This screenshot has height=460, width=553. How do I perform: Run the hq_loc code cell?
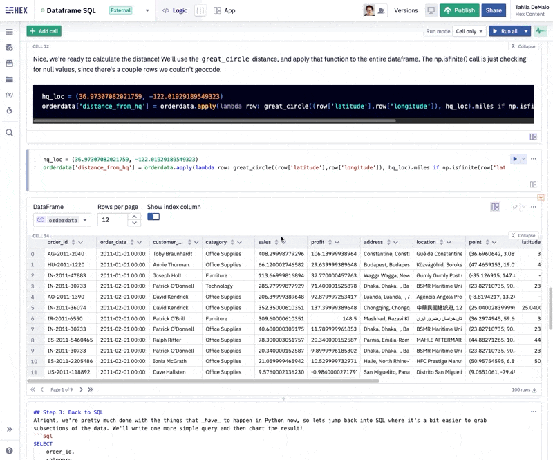[x=515, y=159]
